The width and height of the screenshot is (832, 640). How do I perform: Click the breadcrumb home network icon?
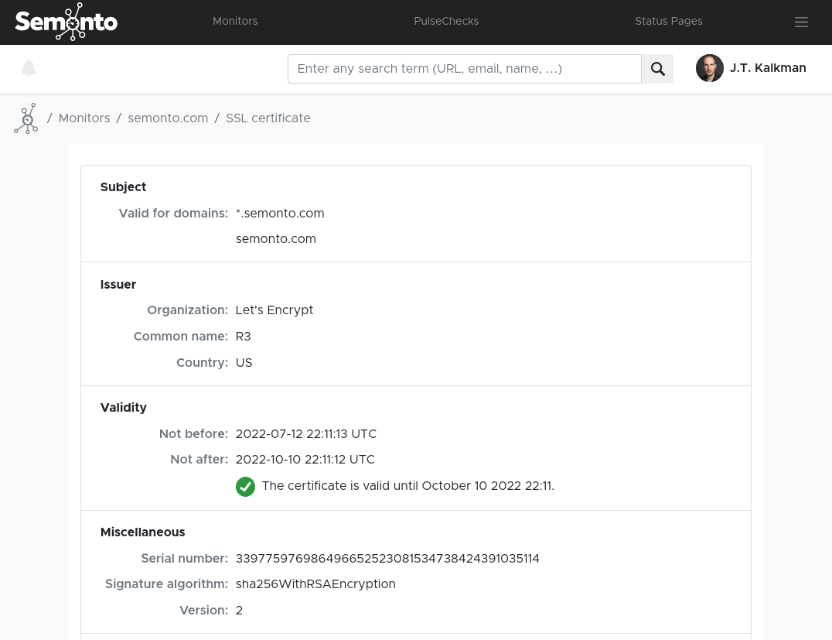point(26,118)
